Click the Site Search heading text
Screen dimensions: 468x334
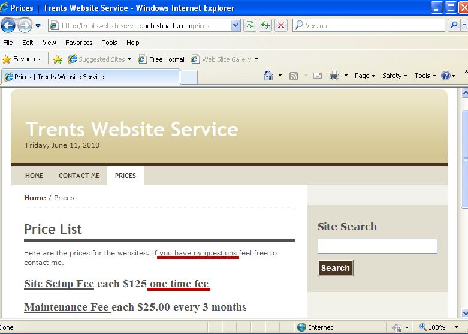(347, 227)
